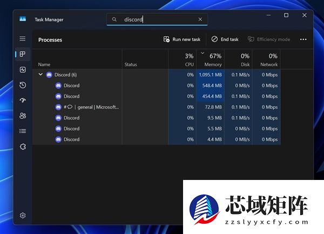
Task: Click Discord icon of the 9.5 MB row
Action: click(x=58, y=118)
